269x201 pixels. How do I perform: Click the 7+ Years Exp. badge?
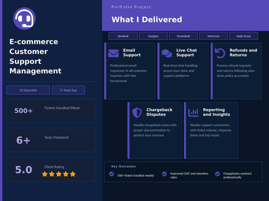(x=68, y=90)
